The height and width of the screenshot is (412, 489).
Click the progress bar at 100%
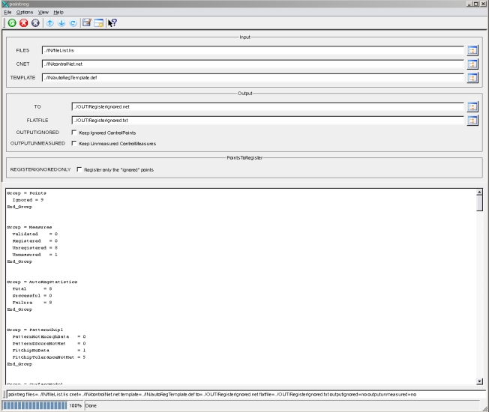(35, 405)
